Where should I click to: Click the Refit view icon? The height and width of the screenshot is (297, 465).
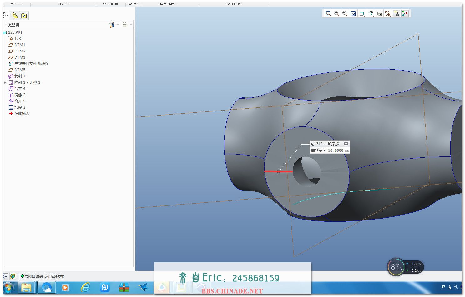coord(328,13)
